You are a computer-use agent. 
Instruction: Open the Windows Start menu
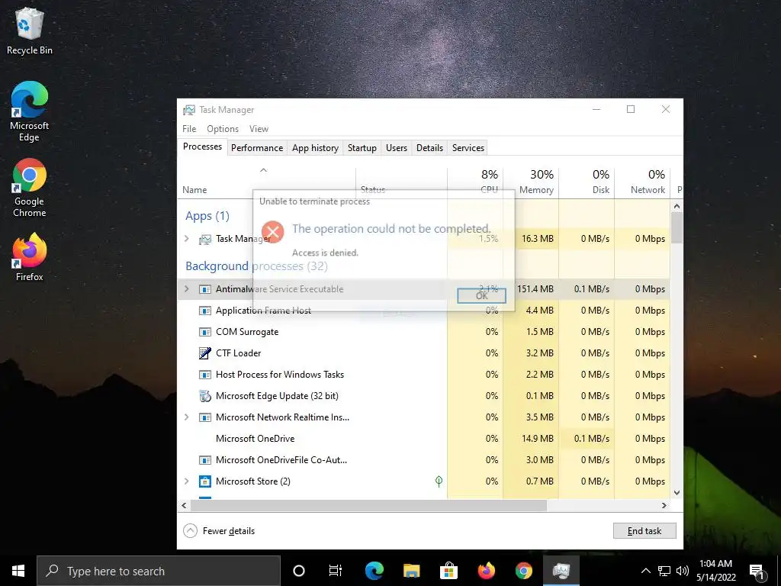tap(18, 571)
